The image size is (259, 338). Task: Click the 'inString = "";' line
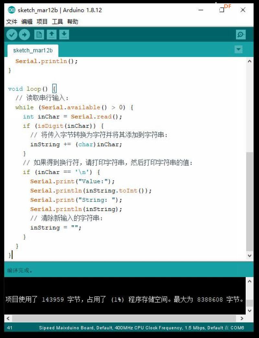point(56,228)
